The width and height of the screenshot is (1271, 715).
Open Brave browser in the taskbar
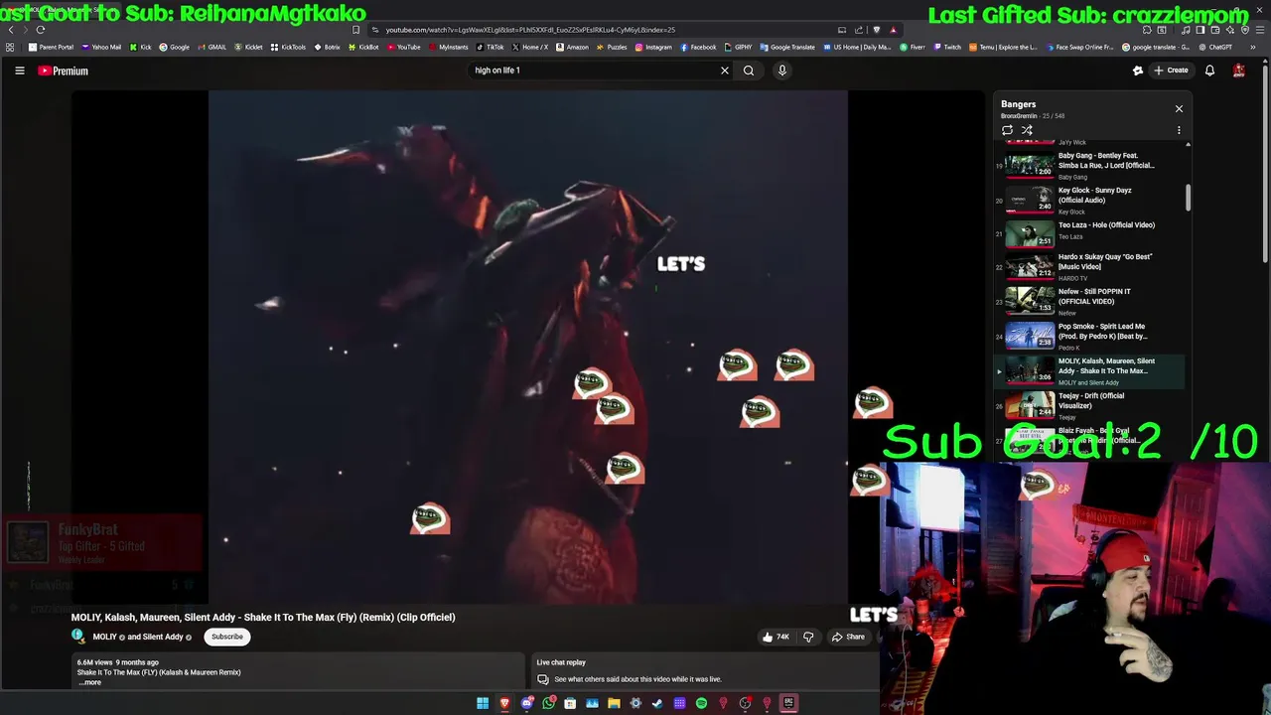pos(504,703)
